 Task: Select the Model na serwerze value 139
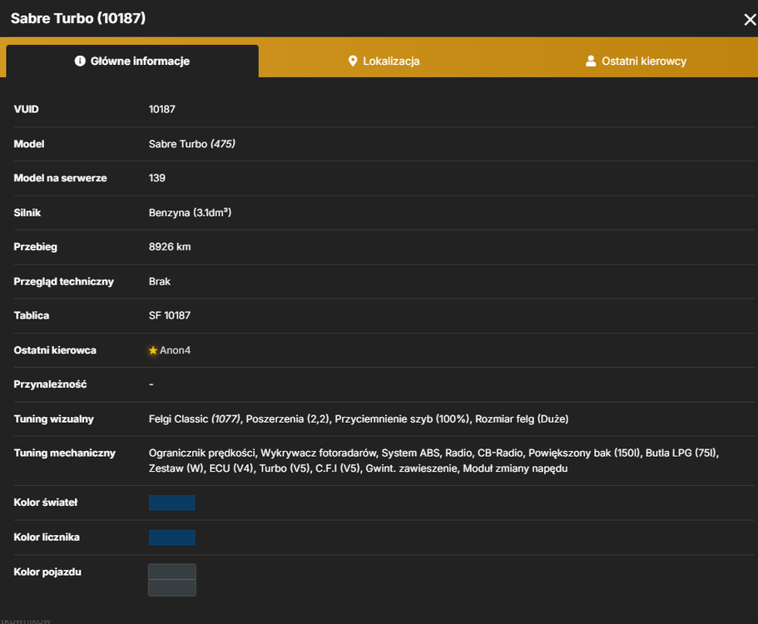[x=157, y=178]
